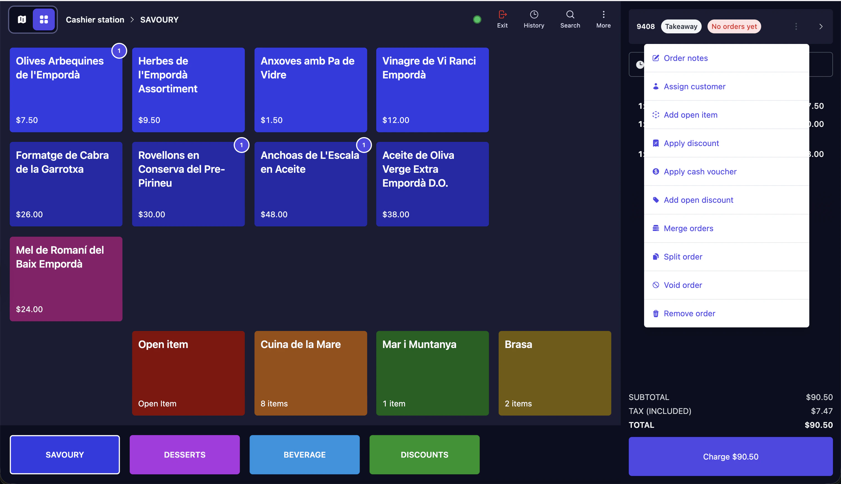This screenshot has width=841, height=484.
Task: Open Search
Action: tap(570, 18)
